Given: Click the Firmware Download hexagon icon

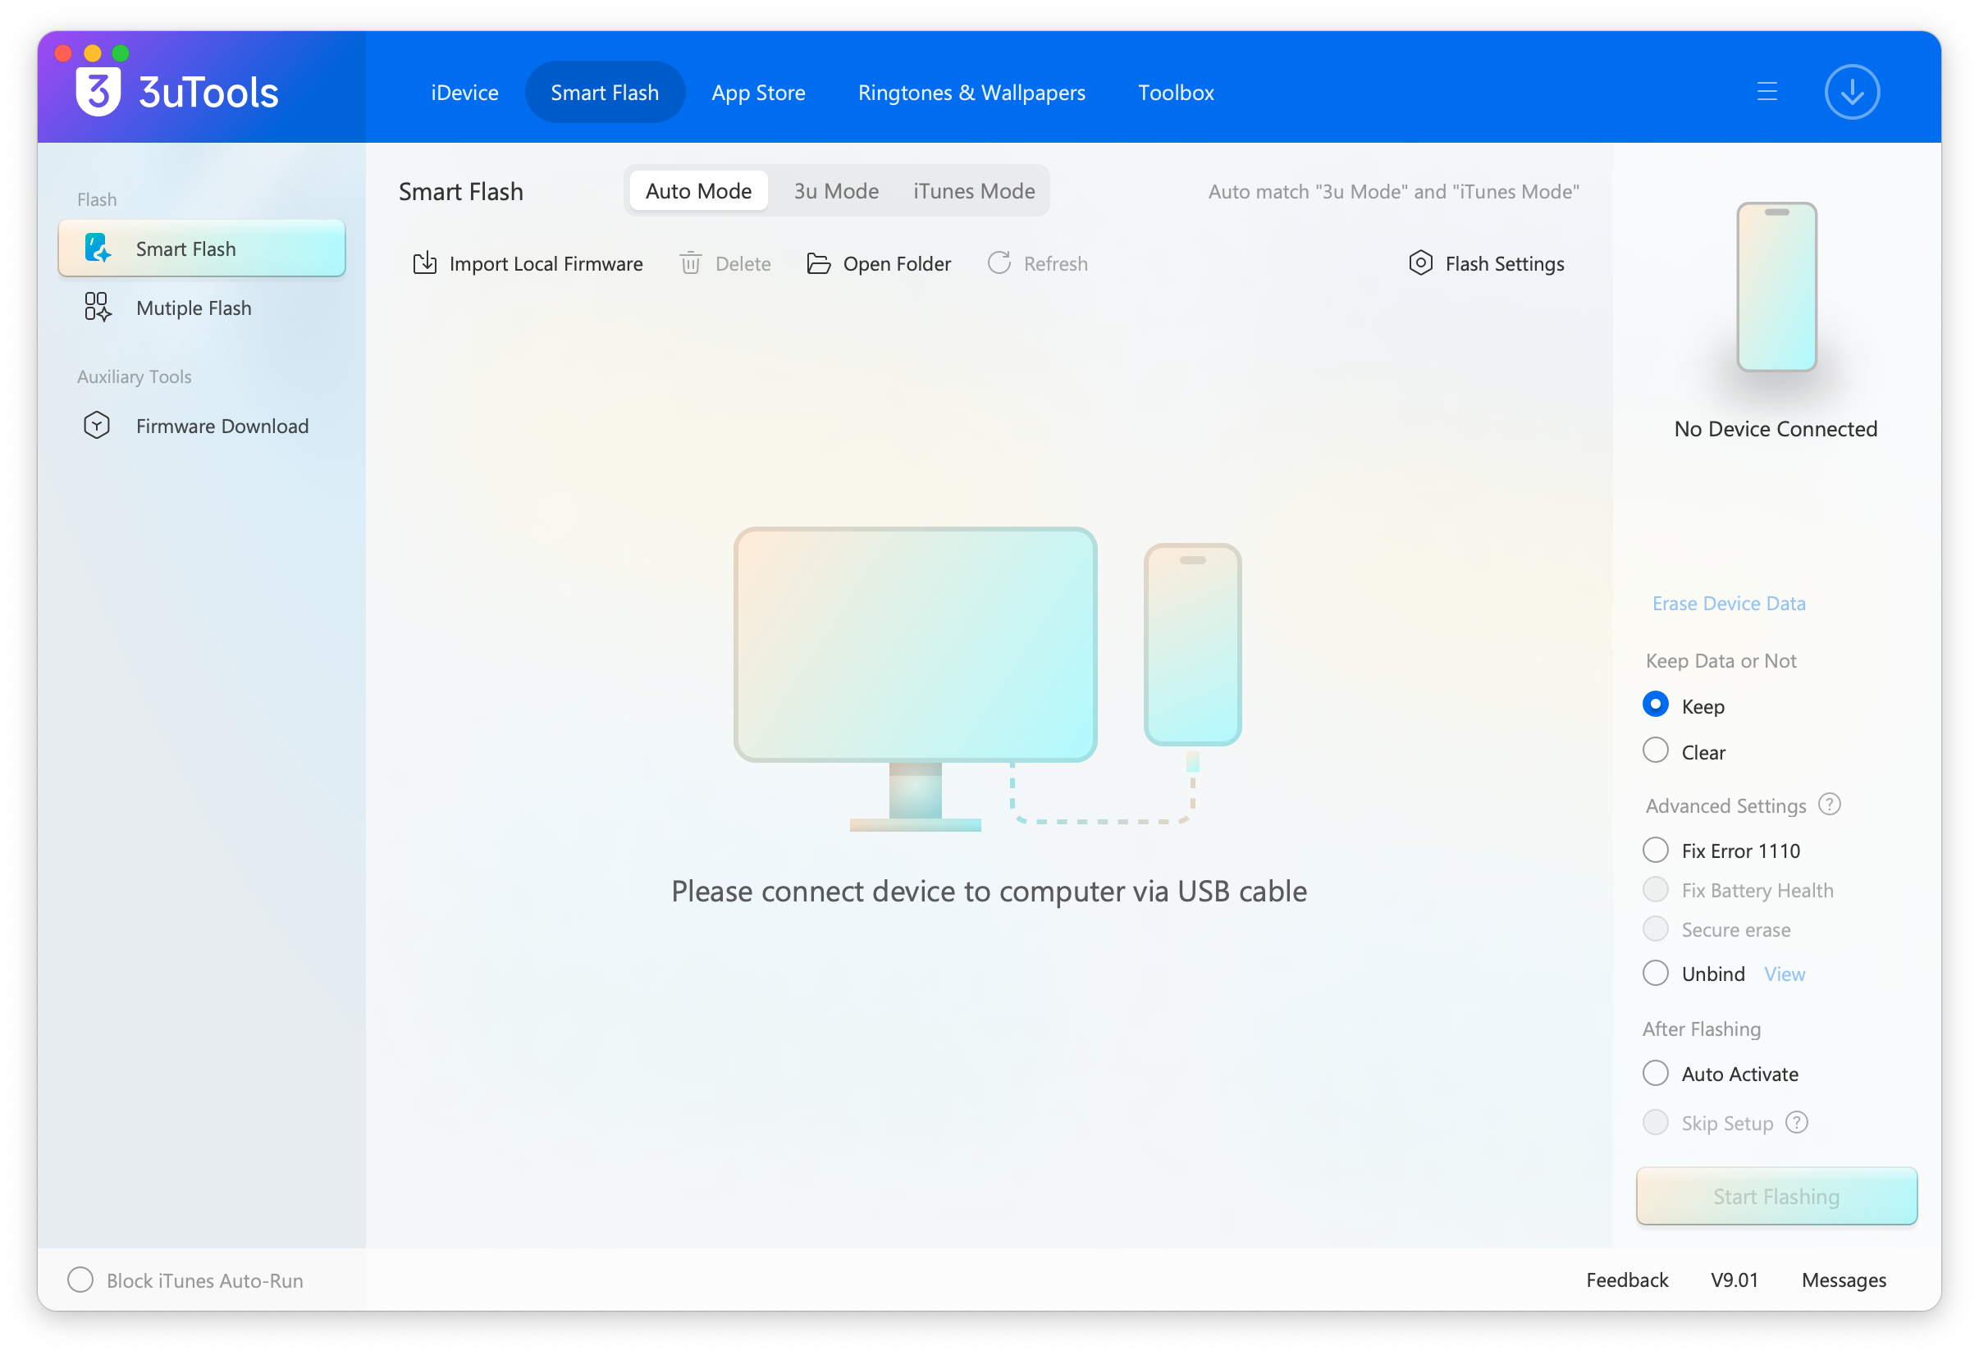Looking at the screenshot, I should click(x=97, y=426).
